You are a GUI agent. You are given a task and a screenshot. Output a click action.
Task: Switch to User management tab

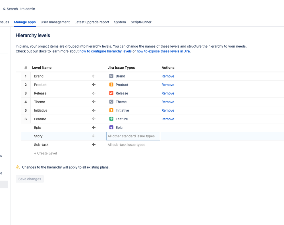point(55,22)
